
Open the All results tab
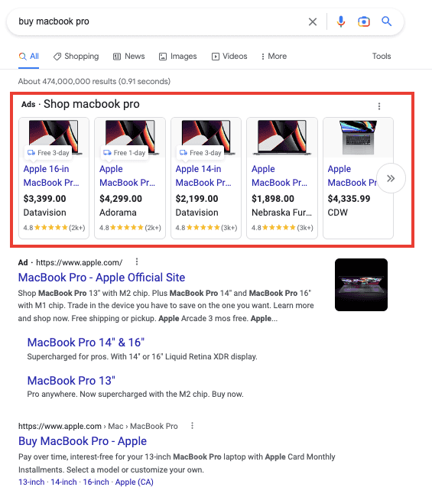[x=29, y=57]
